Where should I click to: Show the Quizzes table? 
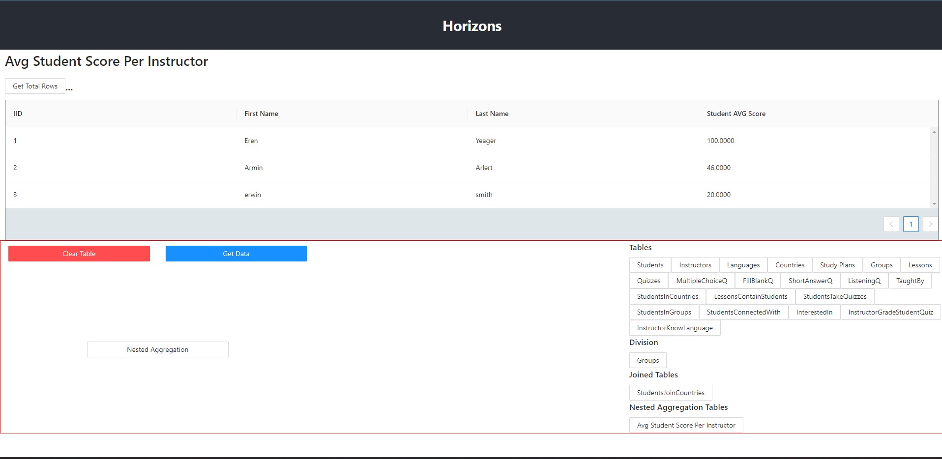[x=648, y=281]
